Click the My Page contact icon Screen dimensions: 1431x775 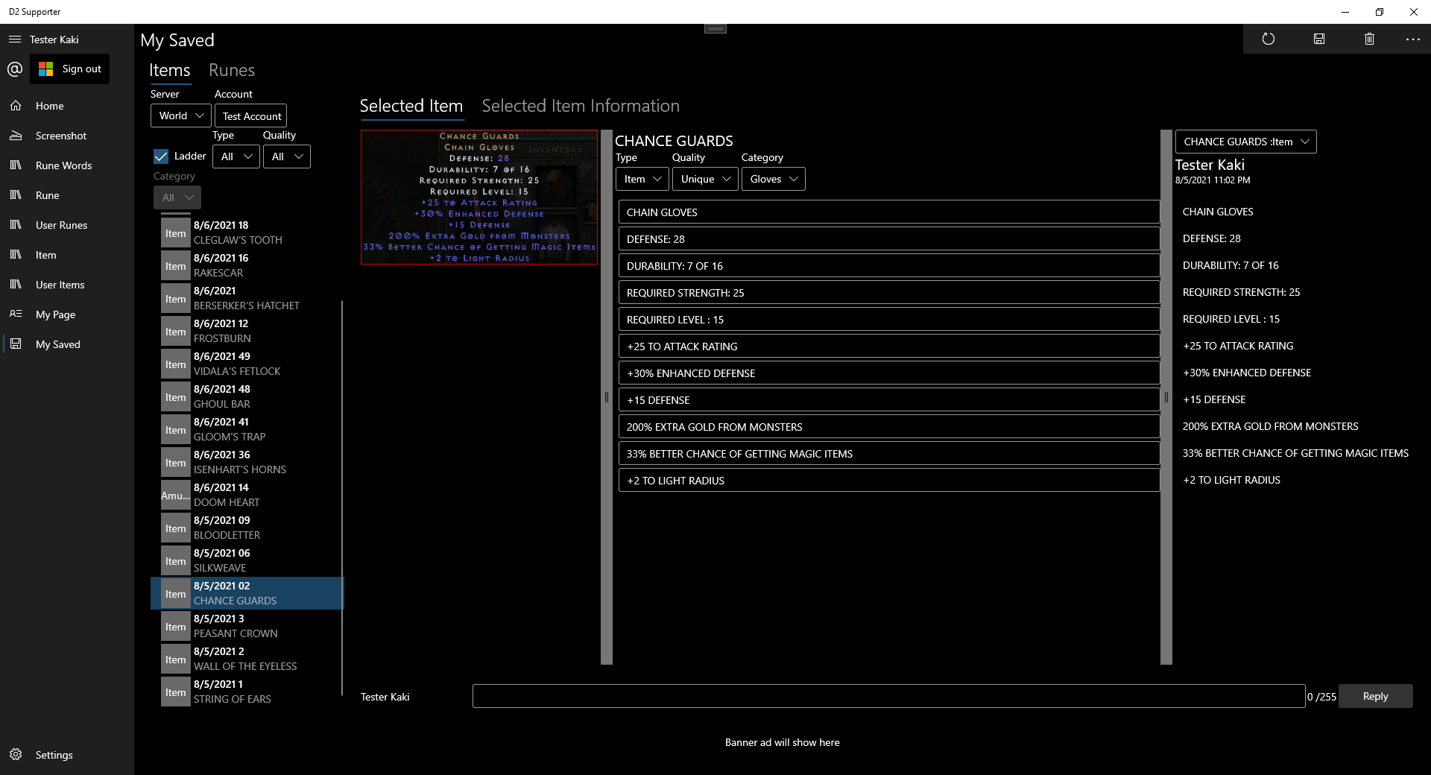(x=16, y=314)
